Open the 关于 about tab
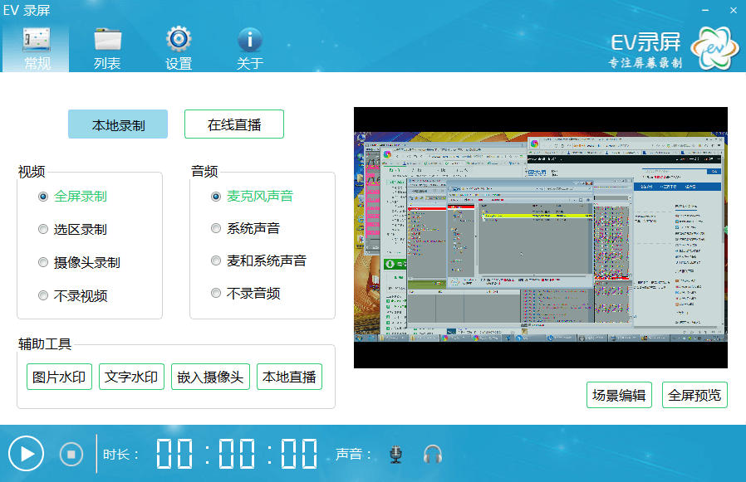The image size is (746, 482). (250, 48)
